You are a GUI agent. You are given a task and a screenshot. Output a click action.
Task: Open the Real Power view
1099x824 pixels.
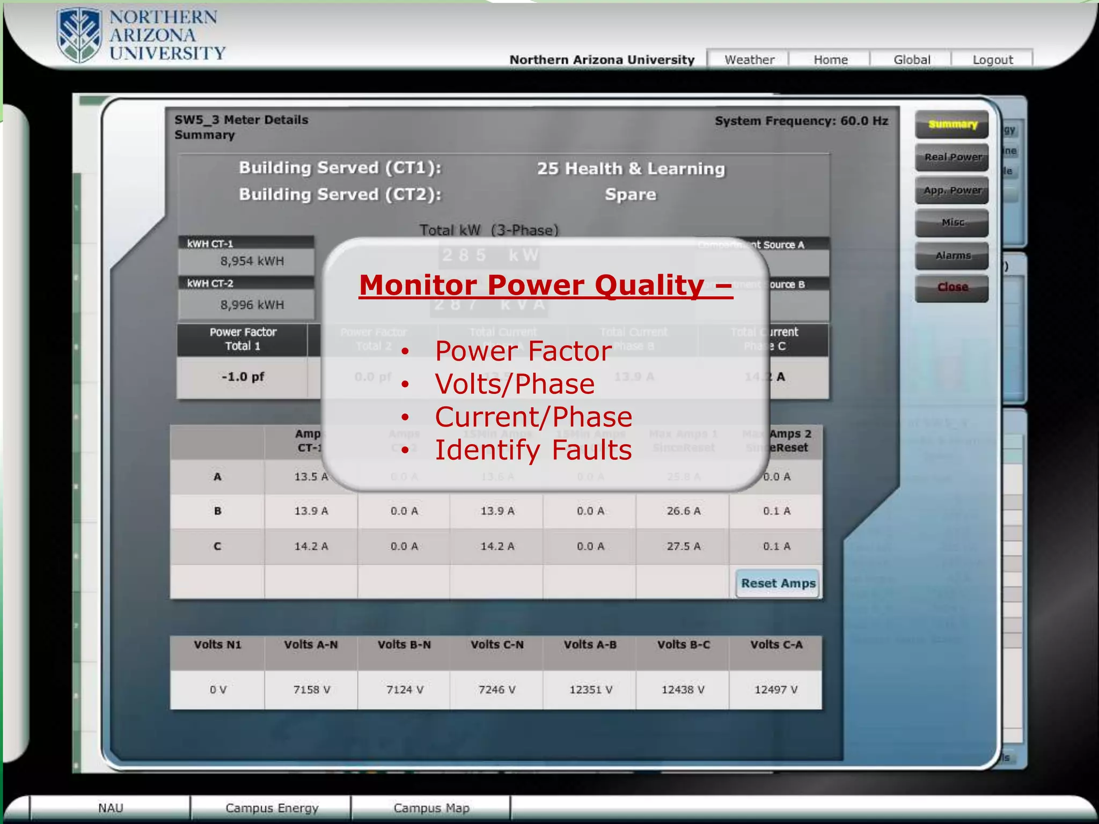(x=952, y=157)
